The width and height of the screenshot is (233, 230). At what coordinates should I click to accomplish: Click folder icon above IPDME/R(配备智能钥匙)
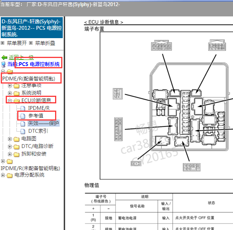click(x=10, y=72)
